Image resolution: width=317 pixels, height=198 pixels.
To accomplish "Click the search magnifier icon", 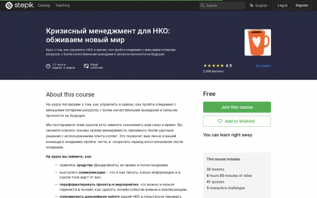I will click(202, 5).
